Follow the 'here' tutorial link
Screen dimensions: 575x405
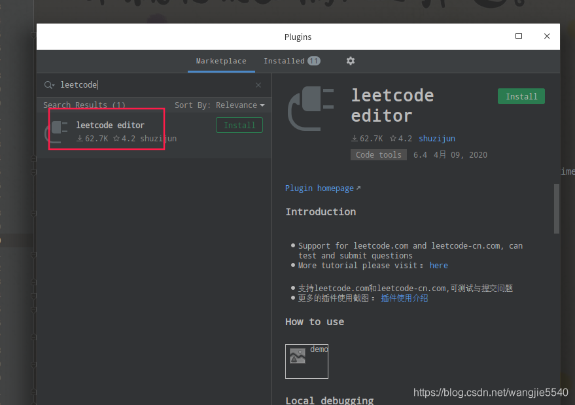pos(438,266)
